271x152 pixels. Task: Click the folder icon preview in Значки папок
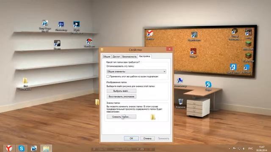coord(153,117)
